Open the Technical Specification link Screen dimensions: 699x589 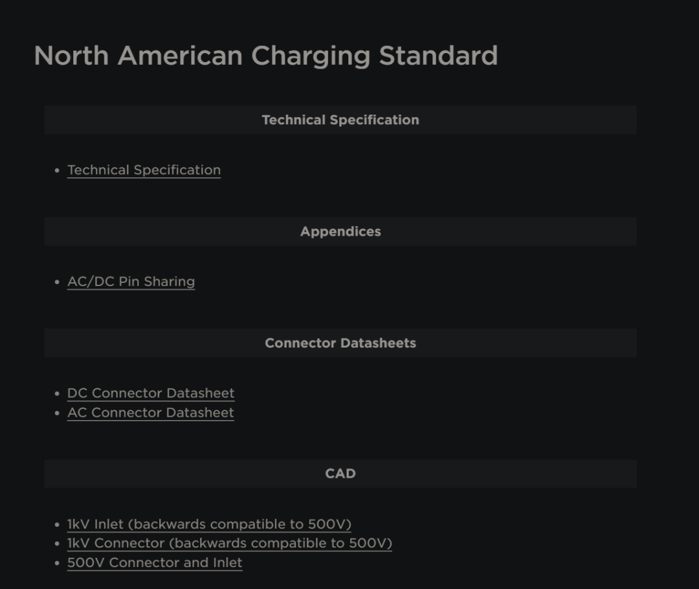tap(144, 170)
